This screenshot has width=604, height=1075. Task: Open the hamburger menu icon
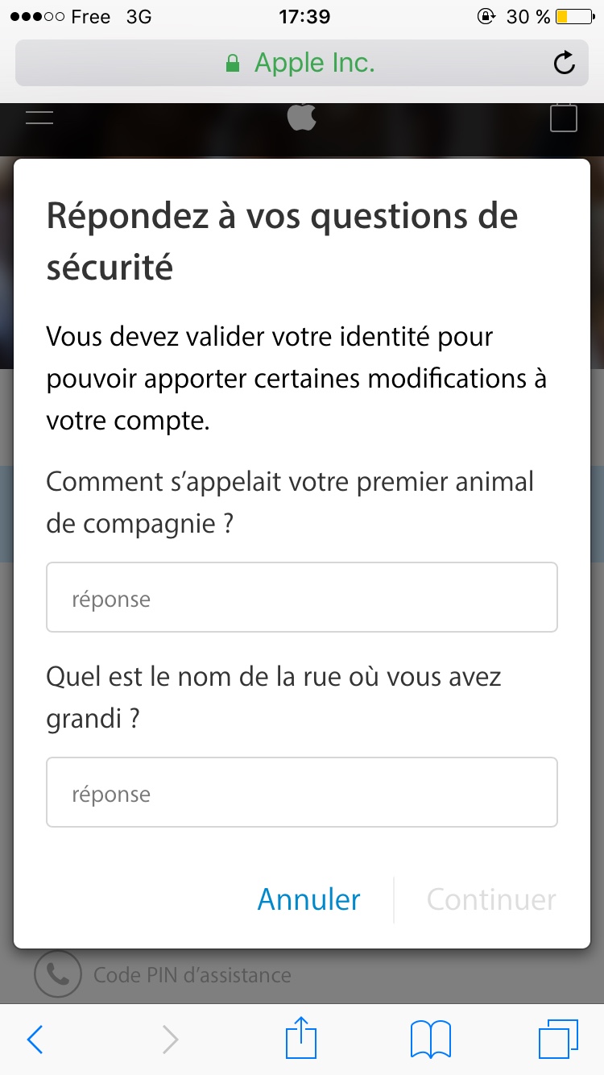point(39,117)
